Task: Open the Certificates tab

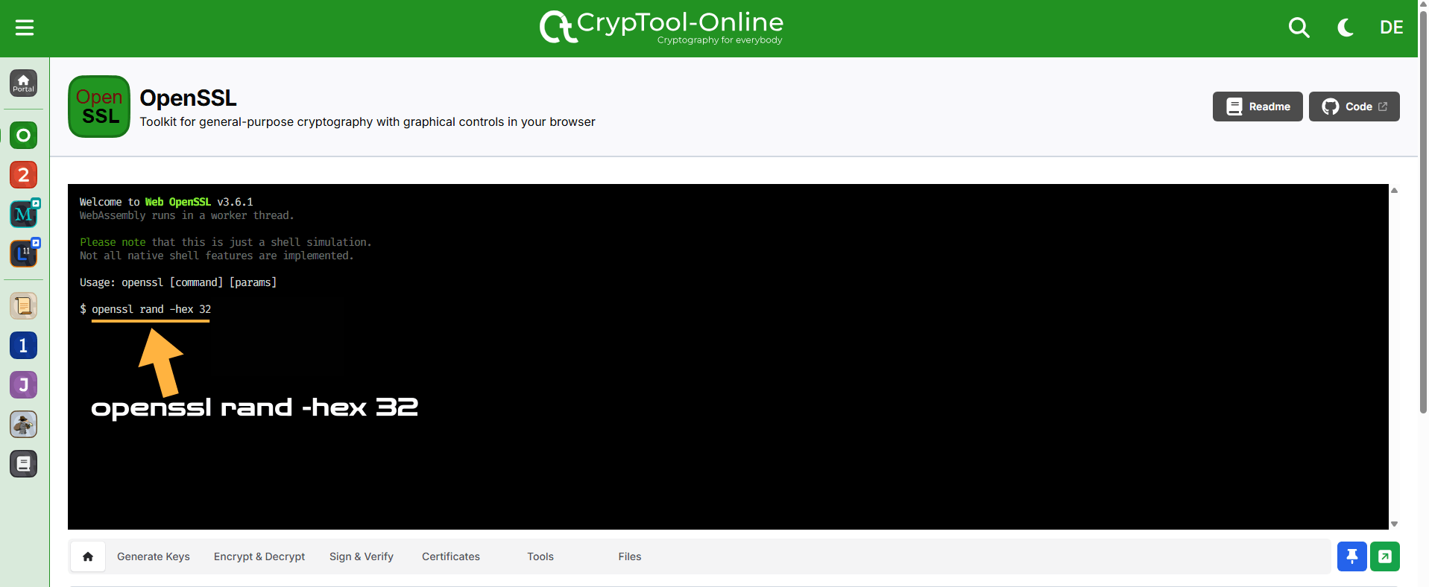Action: coord(451,556)
